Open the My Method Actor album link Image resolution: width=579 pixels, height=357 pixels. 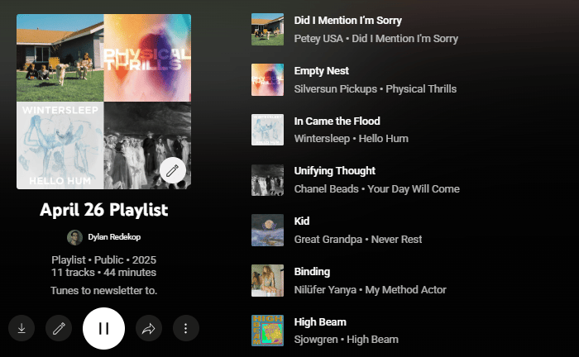coord(405,290)
